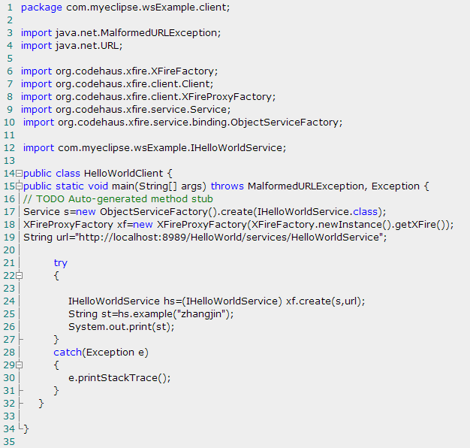Click the TODO Auto-generated method stub comment
This screenshot has width=470, height=448.
(x=118, y=198)
